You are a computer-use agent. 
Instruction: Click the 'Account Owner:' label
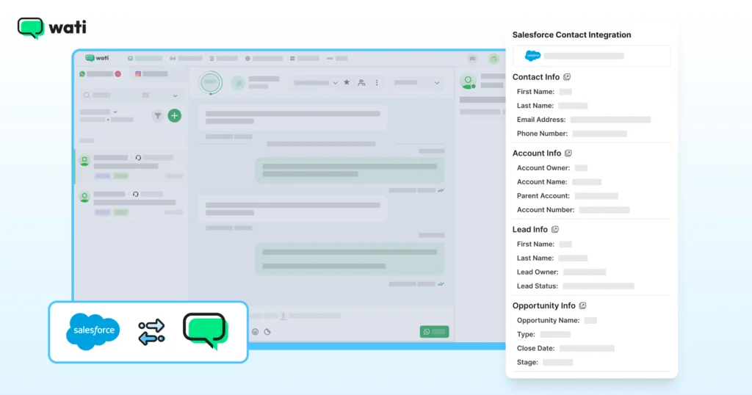(543, 168)
